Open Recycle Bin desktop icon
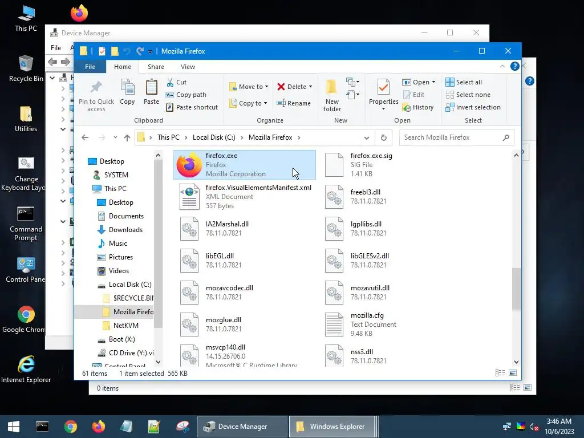Image resolution: width=584 pixels, height=438 pixels. [26, 69]
